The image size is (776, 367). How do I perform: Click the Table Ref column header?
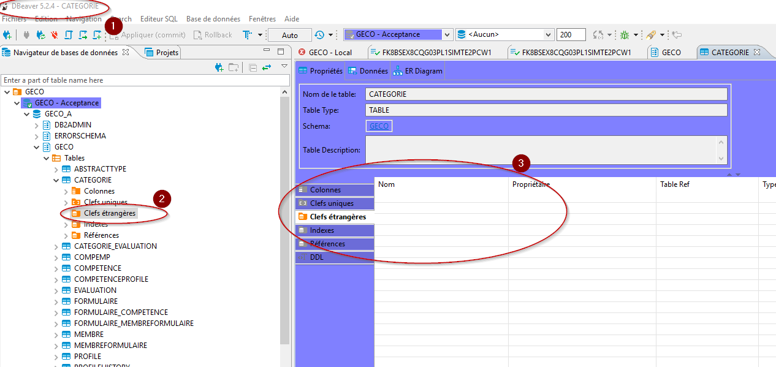[707, 184]
